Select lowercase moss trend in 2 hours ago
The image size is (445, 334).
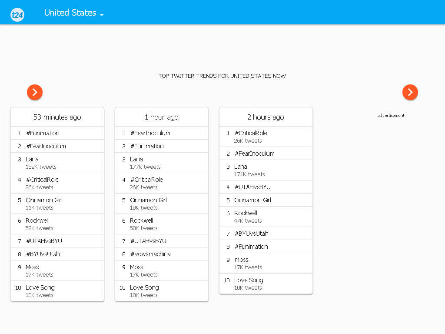tap(266, 263)
